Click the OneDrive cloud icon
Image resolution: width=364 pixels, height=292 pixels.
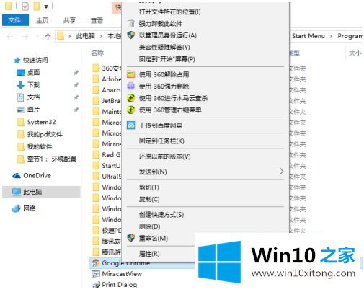pos(17,176)
